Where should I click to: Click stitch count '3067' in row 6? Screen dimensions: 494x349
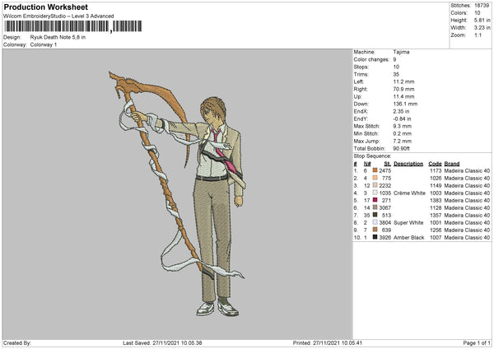pos(385,208)
